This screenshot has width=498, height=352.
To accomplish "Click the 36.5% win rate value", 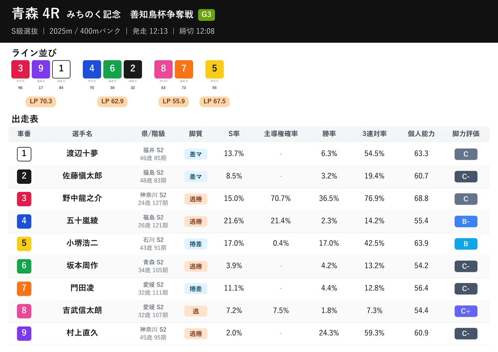I will pos(329,198).
